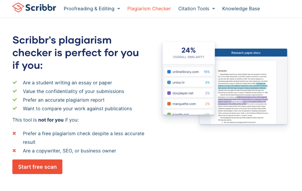Click the blue swatch next to onlinelibrary.com
This screenshot has width=302, height=191.
pyautogui.click(x=169, y=72)
